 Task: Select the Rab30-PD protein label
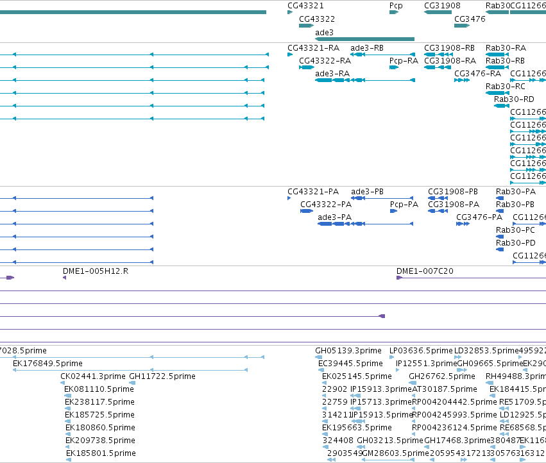point(516,243)
